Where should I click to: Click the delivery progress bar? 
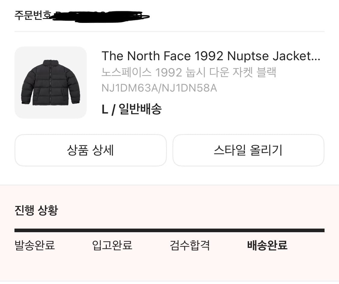coord(170,230)
